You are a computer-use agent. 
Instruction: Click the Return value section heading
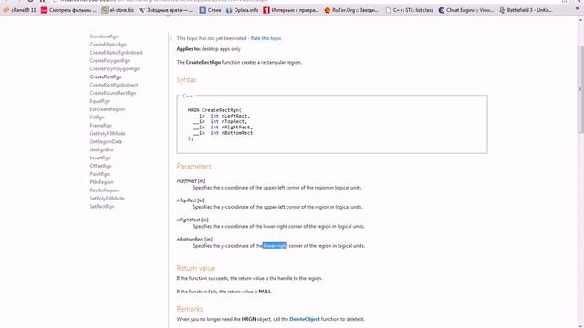pos(196,268)
